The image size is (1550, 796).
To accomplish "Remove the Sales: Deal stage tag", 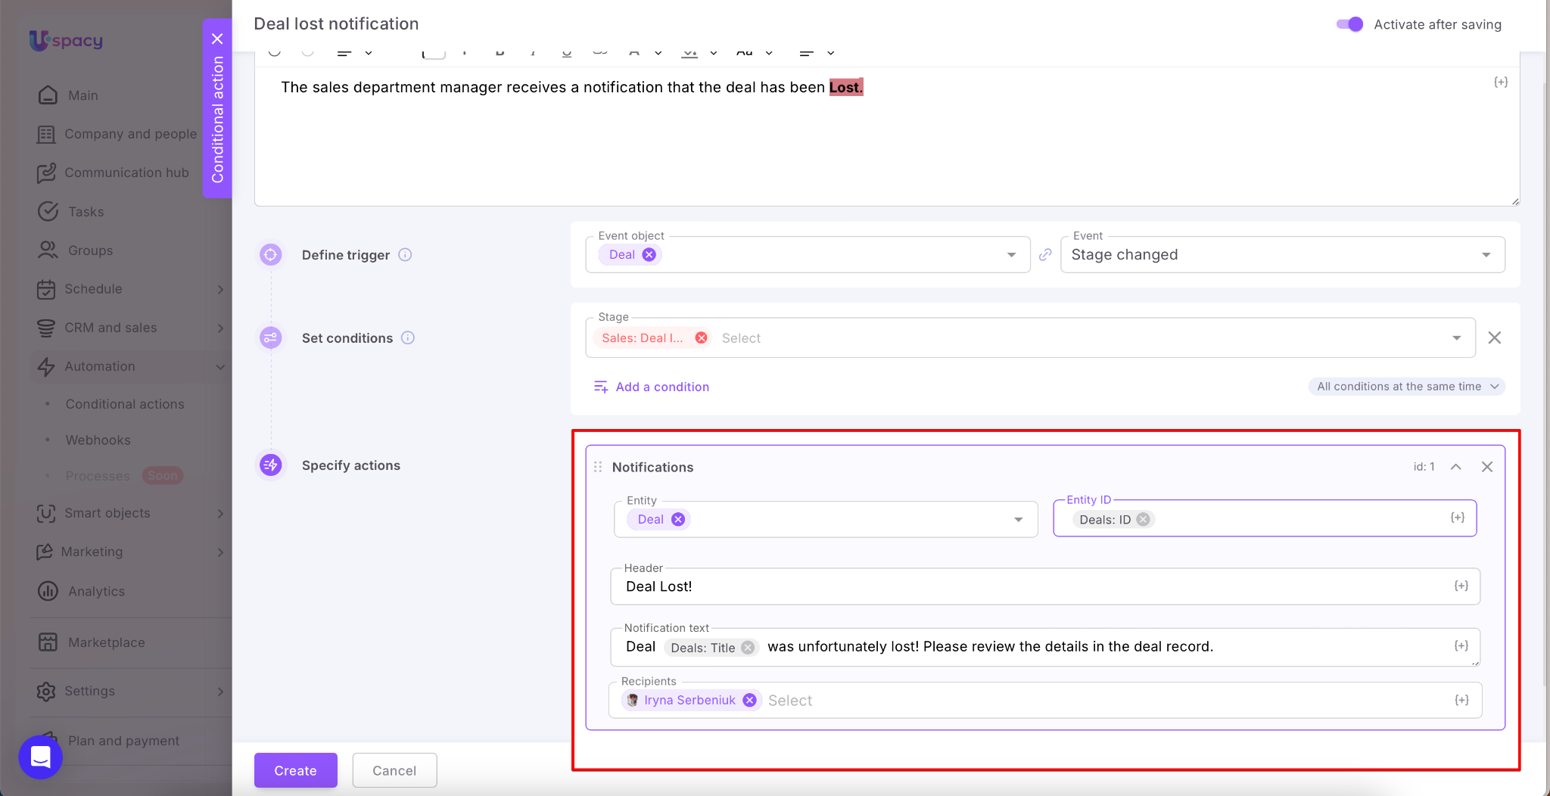I will click(701, 338).
